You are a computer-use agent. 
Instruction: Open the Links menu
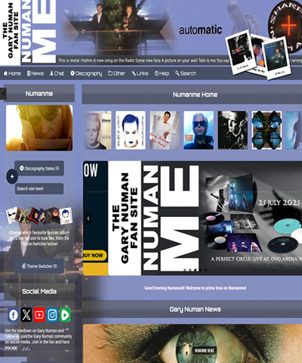tap(140, 73)
